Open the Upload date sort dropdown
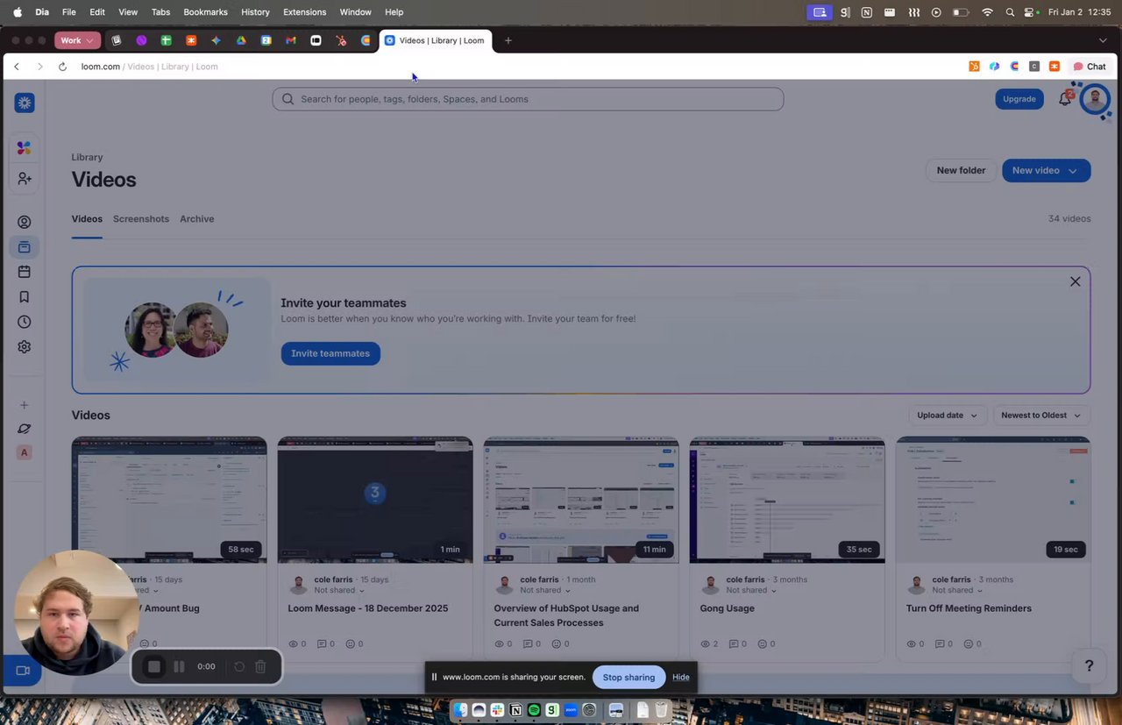1122x725 pixels. pyautogui.click(x=948, y=416)
